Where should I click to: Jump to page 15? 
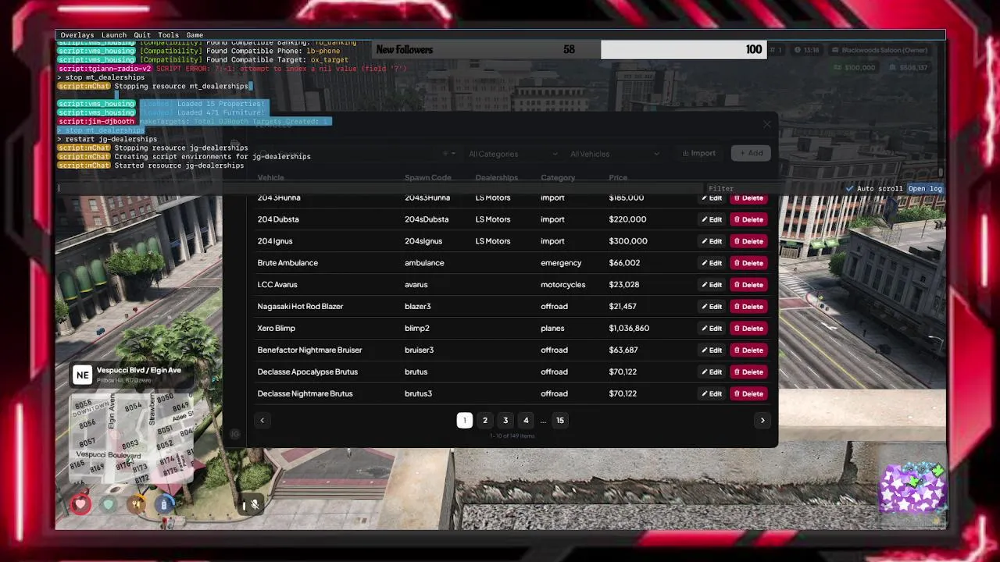pos(559,420)
